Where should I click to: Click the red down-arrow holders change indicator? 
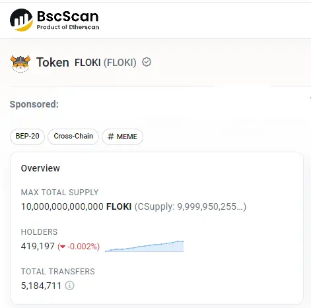tap(63, 247)
